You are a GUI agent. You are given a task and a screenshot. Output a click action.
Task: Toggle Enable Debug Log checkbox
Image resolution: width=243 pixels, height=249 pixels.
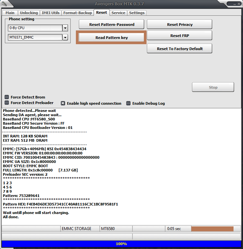[x=128, y=103]
